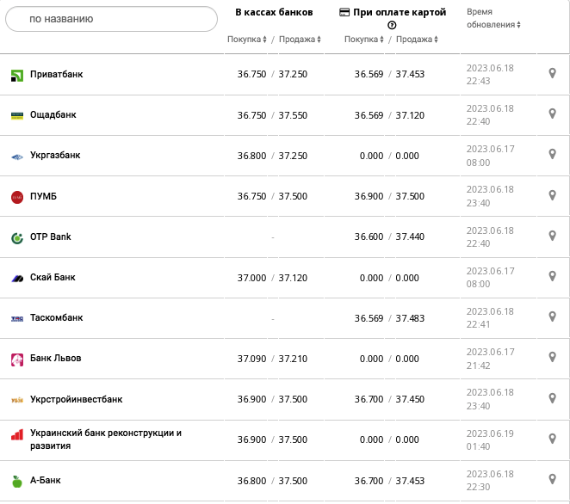Sort by Время обновления column
Screen dimensions: 570x504
[x=493, y=25]
